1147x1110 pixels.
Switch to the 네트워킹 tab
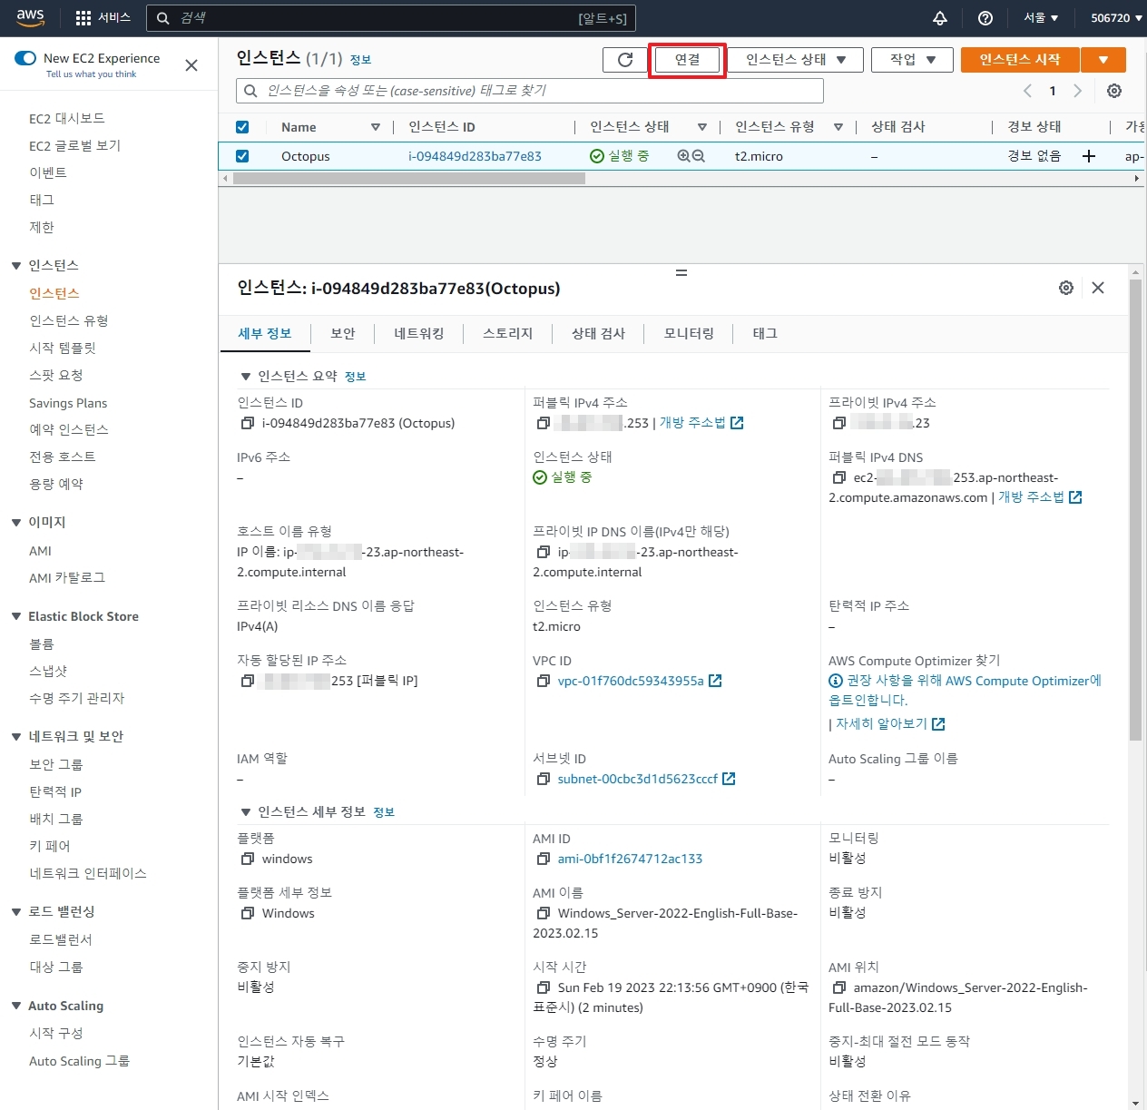tap(419, 333)
